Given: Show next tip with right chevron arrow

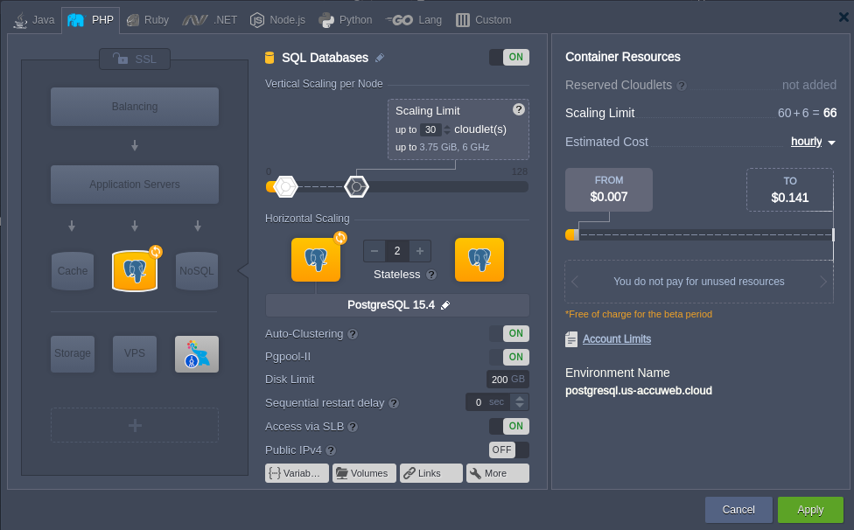Looking at the screenshot, I should (x=822, y=282).
